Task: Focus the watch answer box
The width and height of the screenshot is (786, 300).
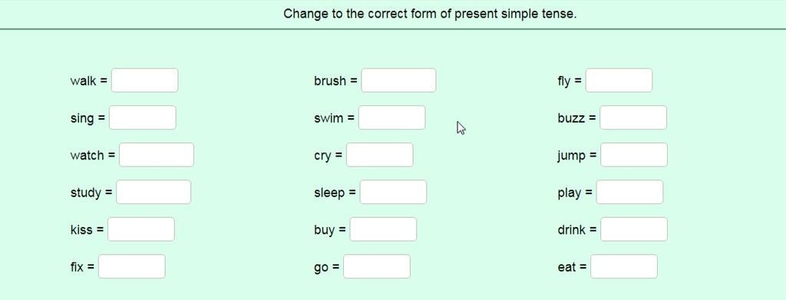Action: (x=157, y=155)
